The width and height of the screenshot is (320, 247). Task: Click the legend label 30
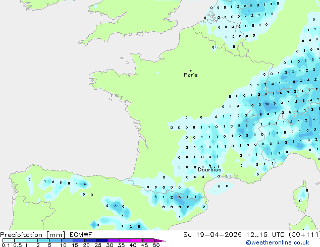point(110,245)
